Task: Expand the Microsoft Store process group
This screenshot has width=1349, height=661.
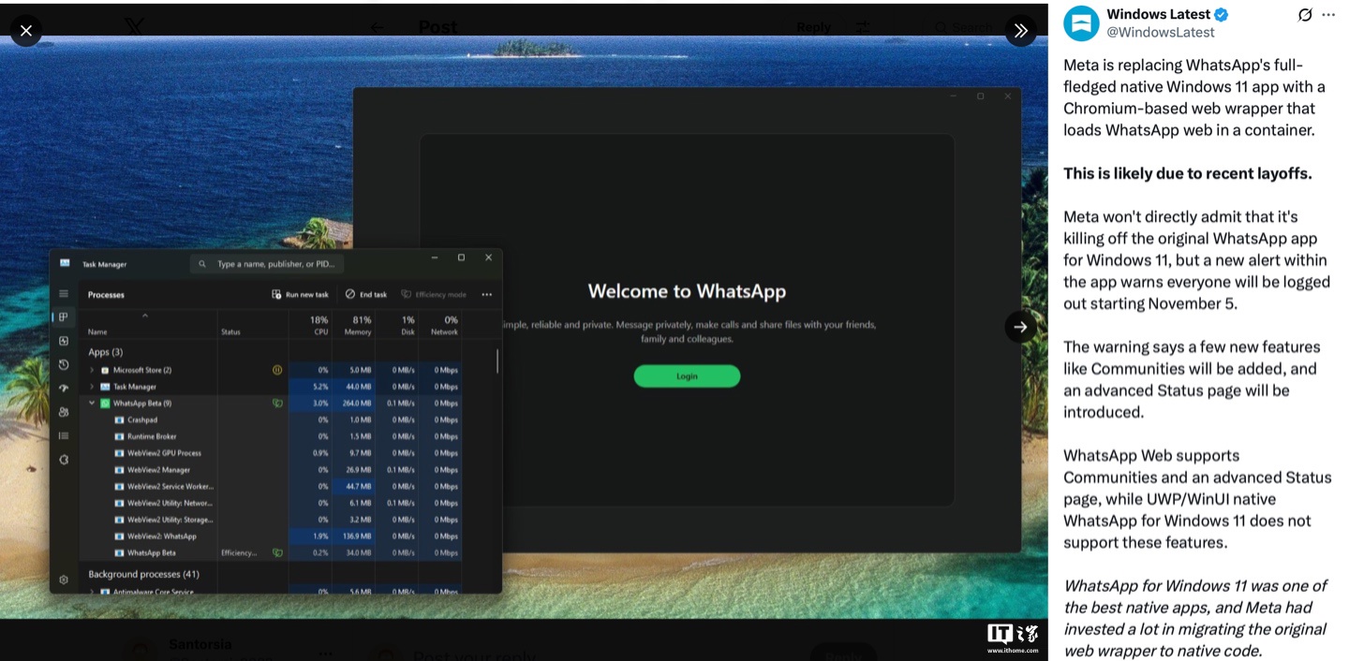Action: click(91, 369)
